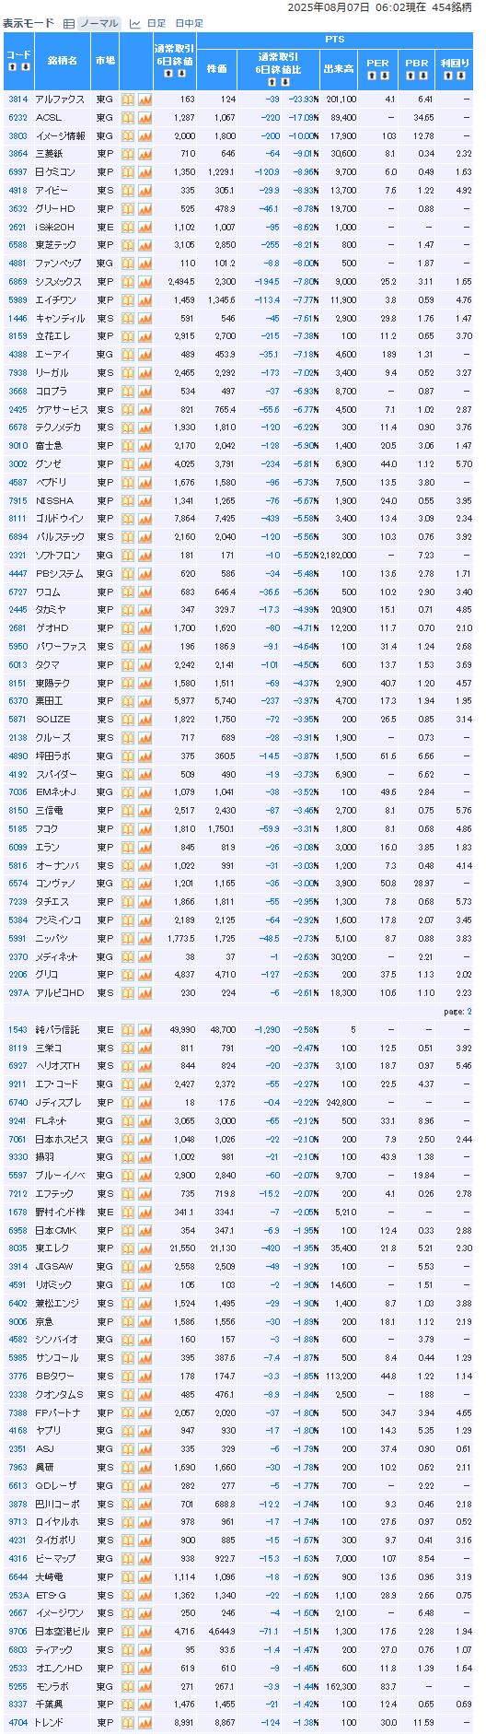Open stock code 7915 link
The image size is (486, 1734).
pyautogui.click(x=17, y=501)
